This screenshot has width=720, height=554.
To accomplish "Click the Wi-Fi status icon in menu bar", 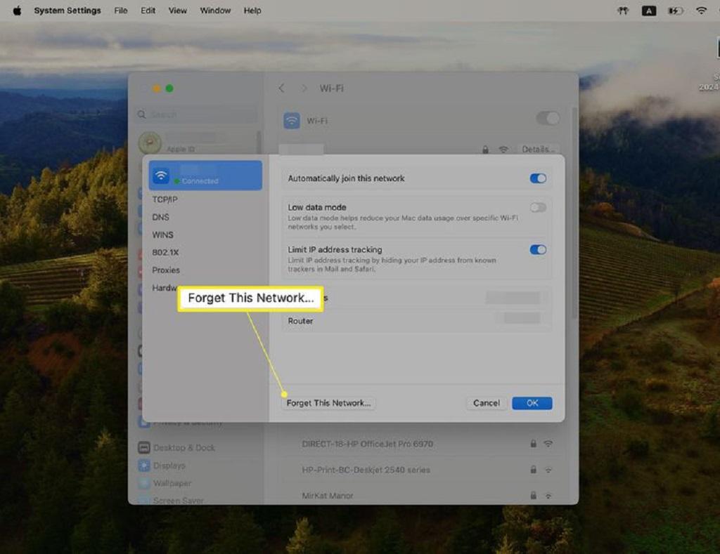I will pos(701,10).
